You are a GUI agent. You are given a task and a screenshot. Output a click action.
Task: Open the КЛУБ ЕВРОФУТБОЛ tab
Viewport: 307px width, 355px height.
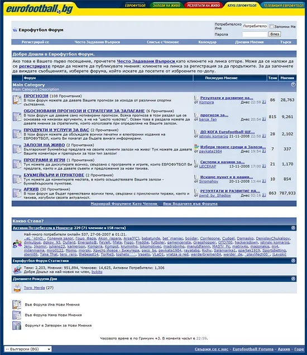point(242,5)
